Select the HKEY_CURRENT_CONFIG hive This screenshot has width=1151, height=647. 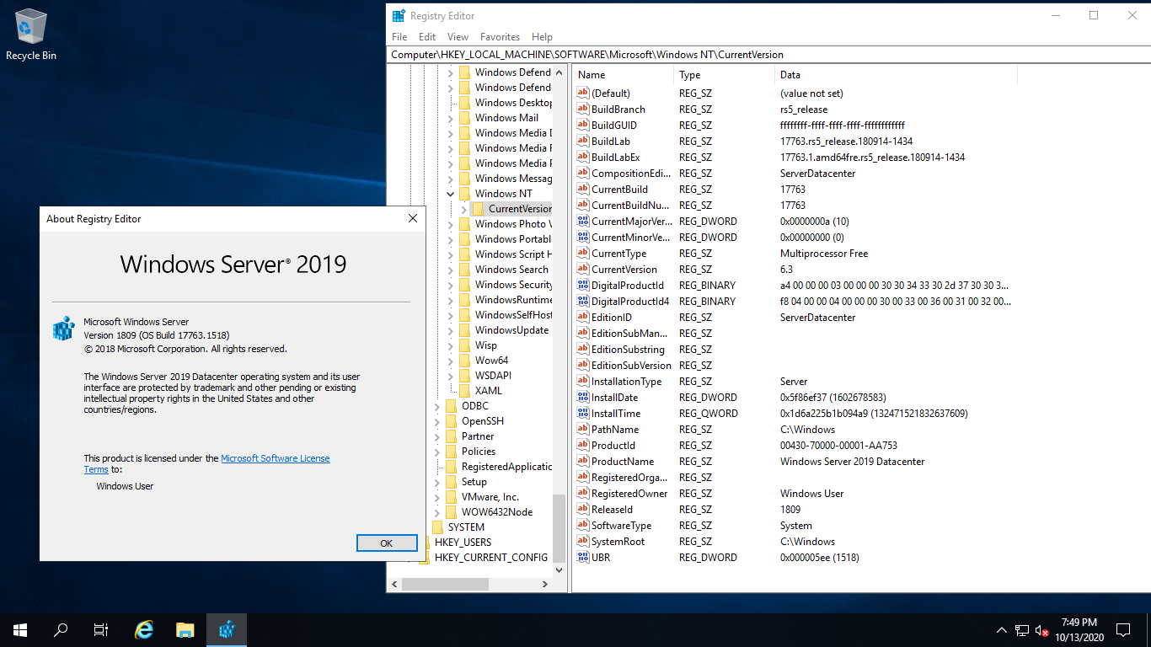(x=491, y=558)
